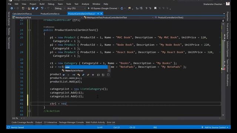The image size is (237, 133).
Task: Open the Web Publish Activity tab
Action: pos(95,122)
